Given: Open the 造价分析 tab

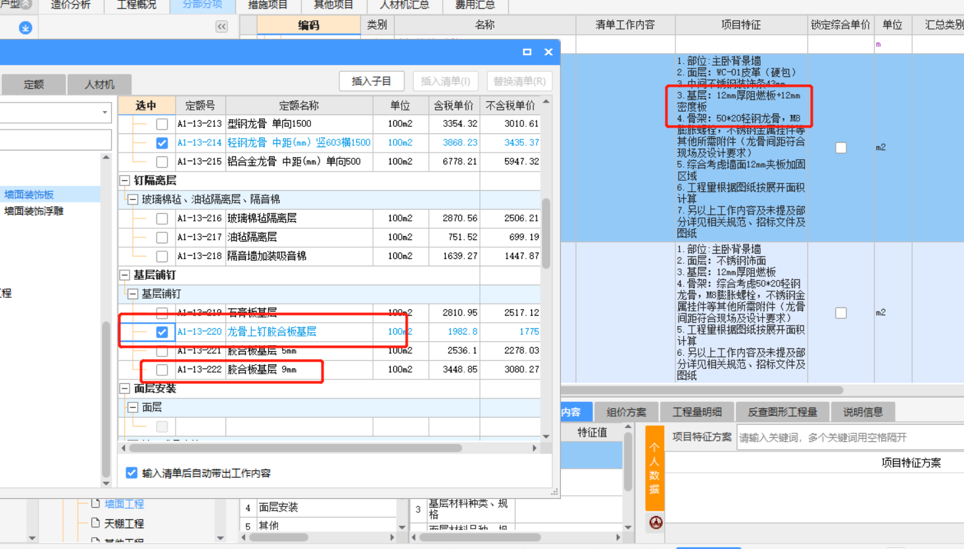Looking at the screenshot, I should pyautogui.click(x=70, y=5).
